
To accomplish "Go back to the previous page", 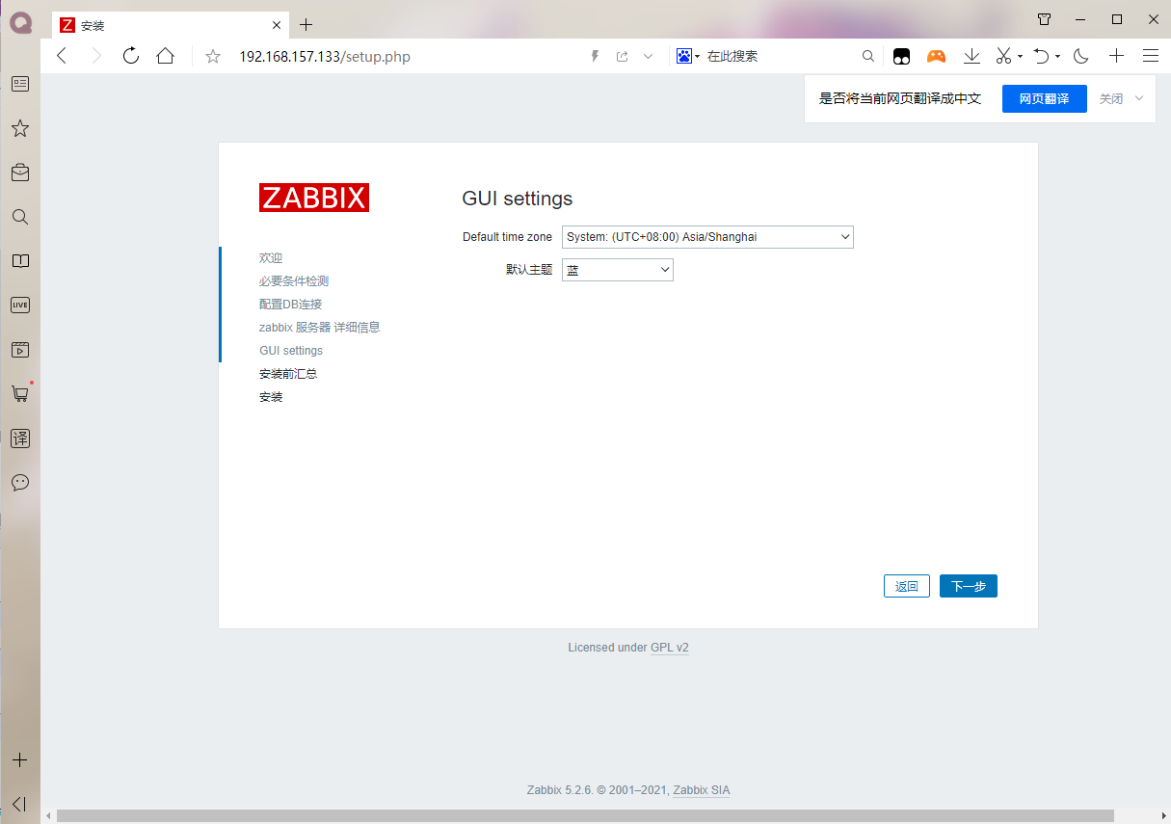I will coord(62,56).
